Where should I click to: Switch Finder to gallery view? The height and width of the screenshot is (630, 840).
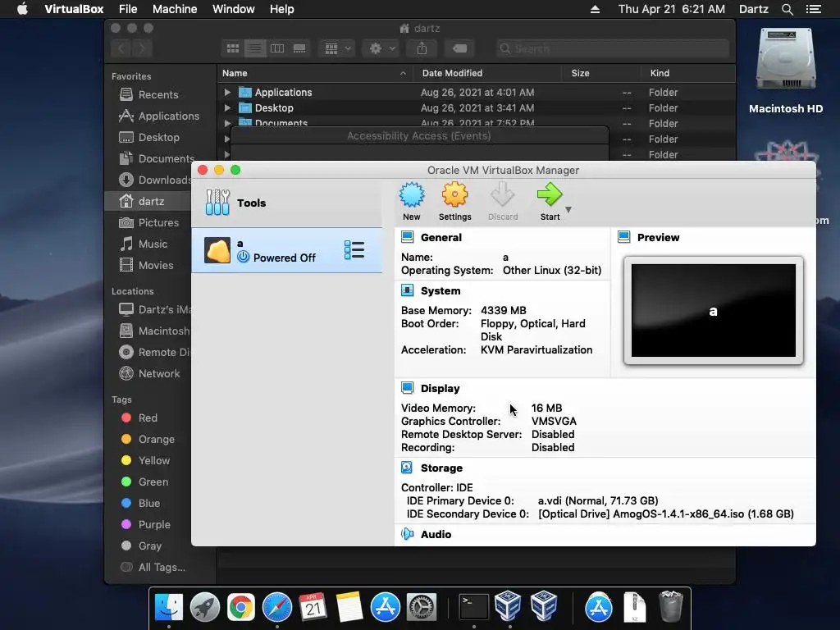[x=299, y=48]
